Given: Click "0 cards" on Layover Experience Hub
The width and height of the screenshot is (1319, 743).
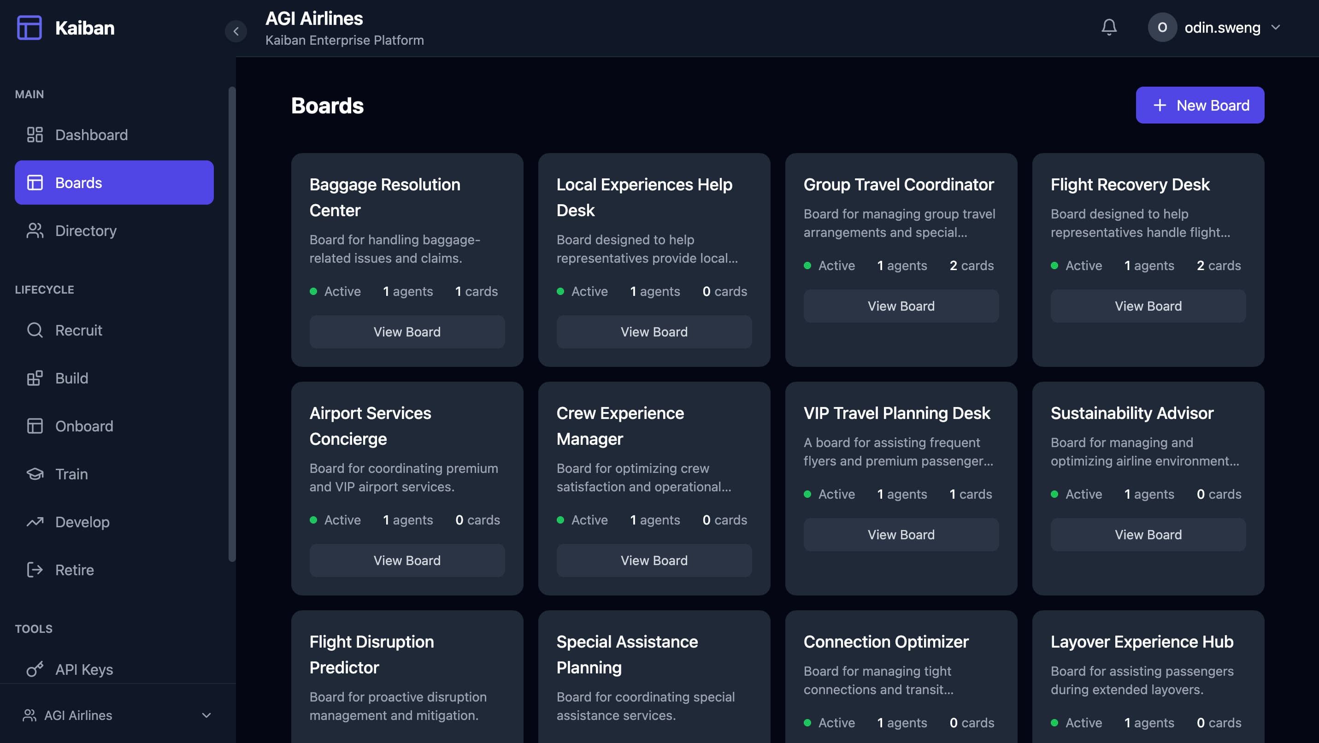Looking at the screenshot, I should tap(1219, 723).
